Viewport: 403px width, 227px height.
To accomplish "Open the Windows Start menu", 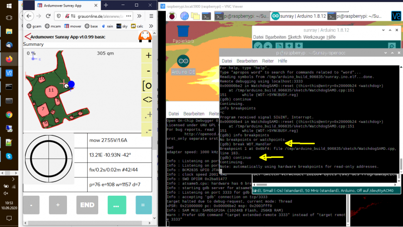I will (9, 6).
